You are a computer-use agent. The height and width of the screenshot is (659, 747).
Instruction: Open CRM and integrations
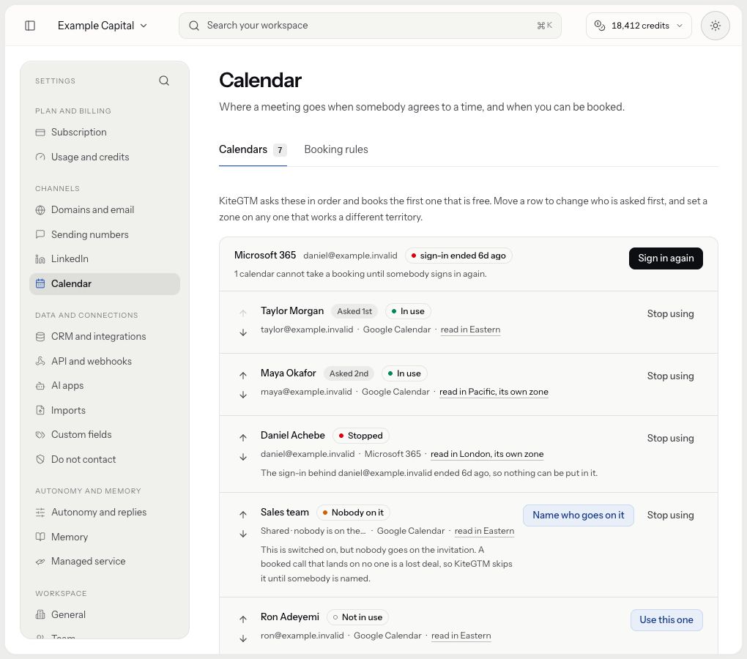point(105,337)
